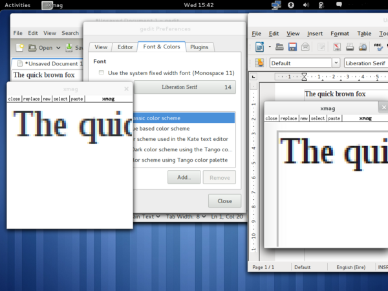
Task: Click the Add... button for color schemes
Action: [x=184, y=177]
